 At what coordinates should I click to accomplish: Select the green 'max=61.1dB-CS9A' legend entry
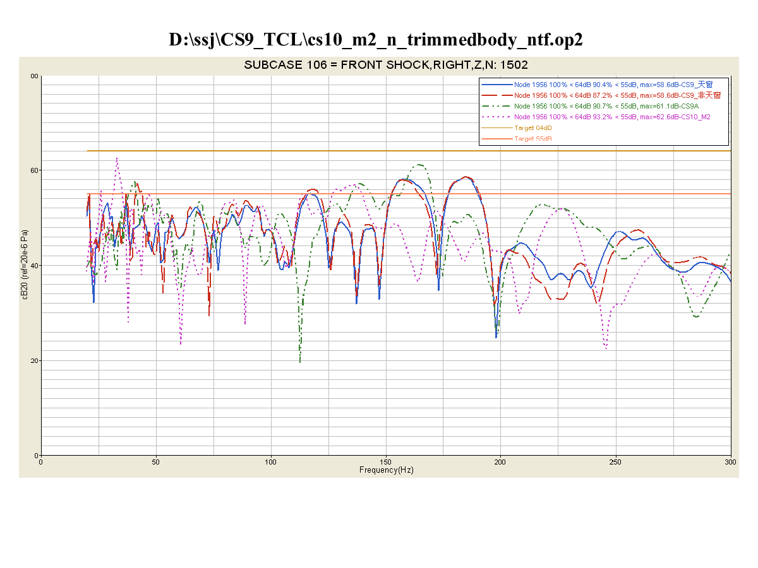(x=606, y=106)
